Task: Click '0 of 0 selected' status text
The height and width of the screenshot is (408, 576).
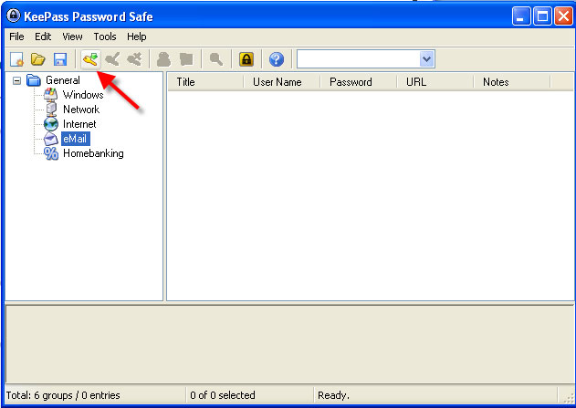Action: pos(223,395)
